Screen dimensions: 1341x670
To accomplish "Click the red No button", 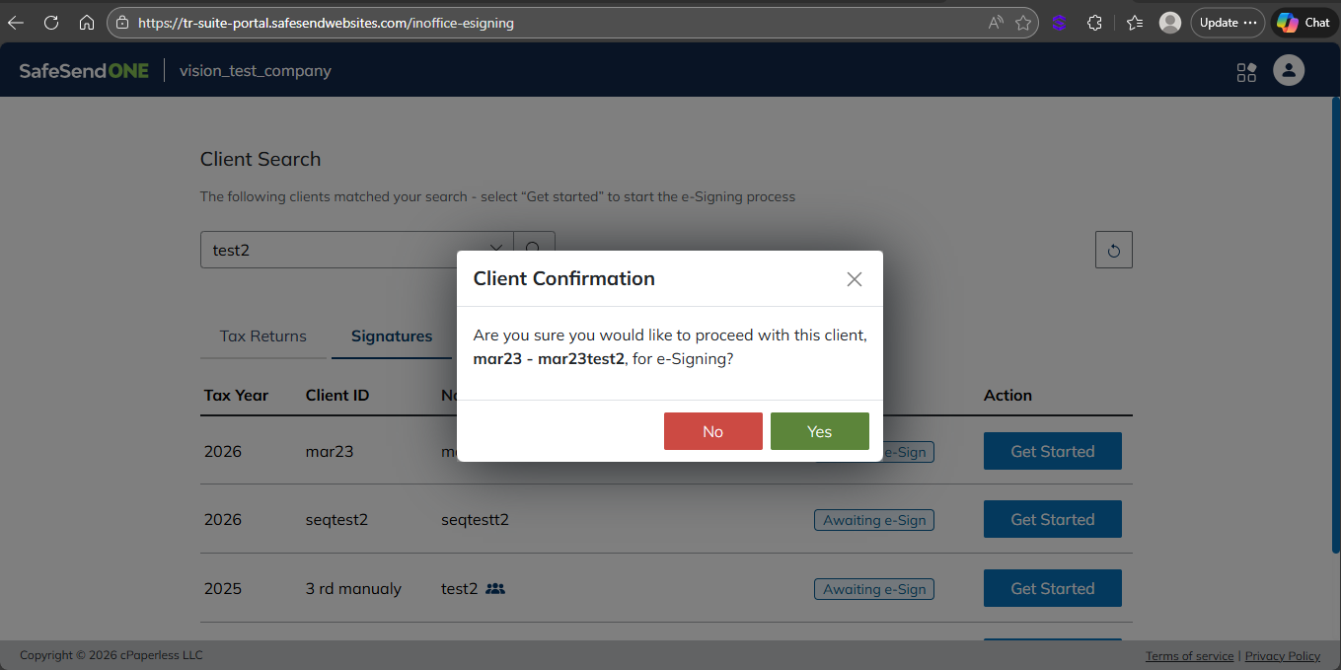I will [x=712, y=431].
